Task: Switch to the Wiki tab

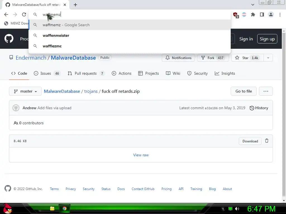Action: 173,73
